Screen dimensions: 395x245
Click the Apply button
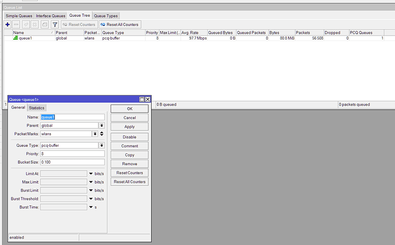coord(129,127)
